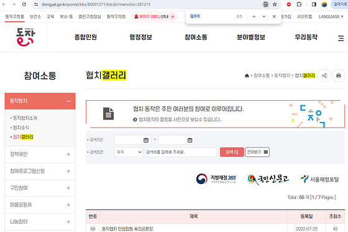Open the translate page icon in address bar
Screen dimensions: 348x232
click(x=265, y=4)
